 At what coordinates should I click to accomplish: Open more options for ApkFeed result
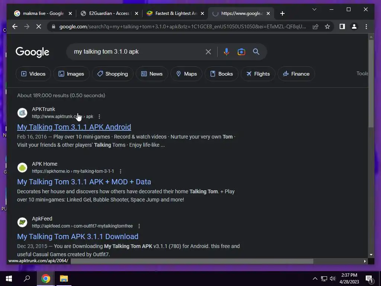tap(139, 226)
